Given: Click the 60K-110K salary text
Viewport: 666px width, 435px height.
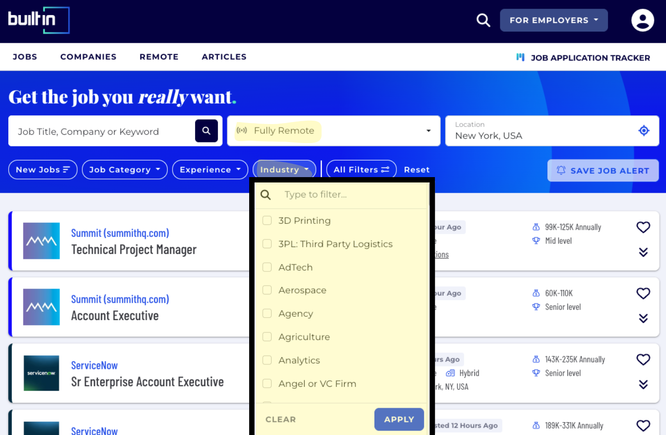Looking at the screenshot, I should pyautogui.click(x=559, y=293).
